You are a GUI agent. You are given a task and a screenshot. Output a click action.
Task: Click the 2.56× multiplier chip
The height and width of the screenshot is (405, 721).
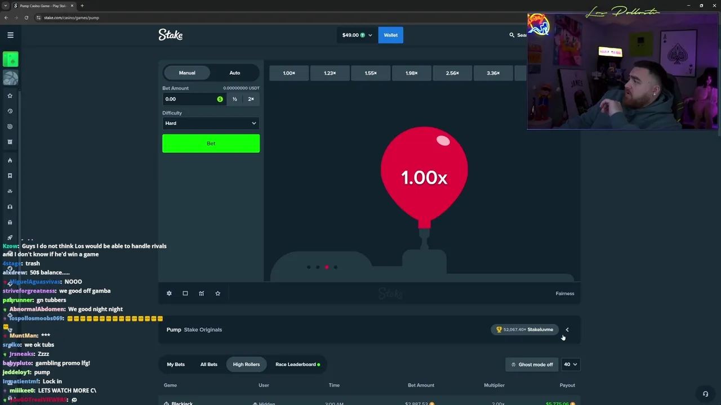point(452,73)
